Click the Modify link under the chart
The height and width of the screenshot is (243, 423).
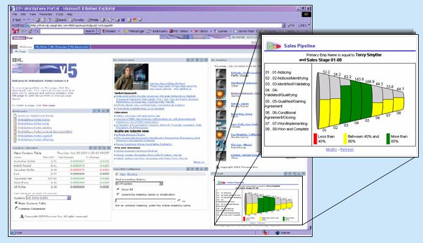331,150
